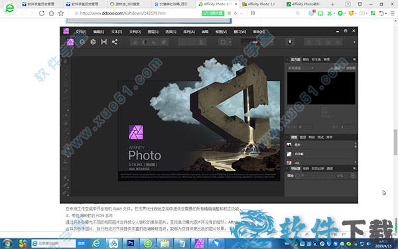This screenshot has height=249, width=398.
Task: Open the View (视图) menu
Action: click(x=221, y=32)
